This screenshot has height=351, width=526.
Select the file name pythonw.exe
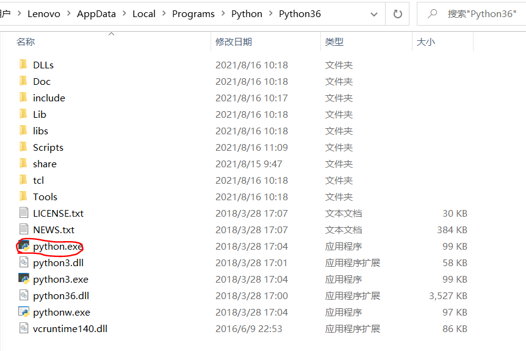pos(62,312)
